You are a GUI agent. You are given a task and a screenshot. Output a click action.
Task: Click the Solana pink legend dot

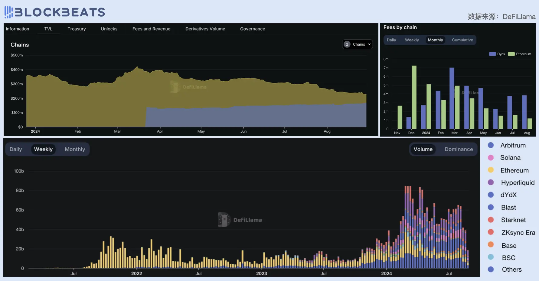[491, 158]
